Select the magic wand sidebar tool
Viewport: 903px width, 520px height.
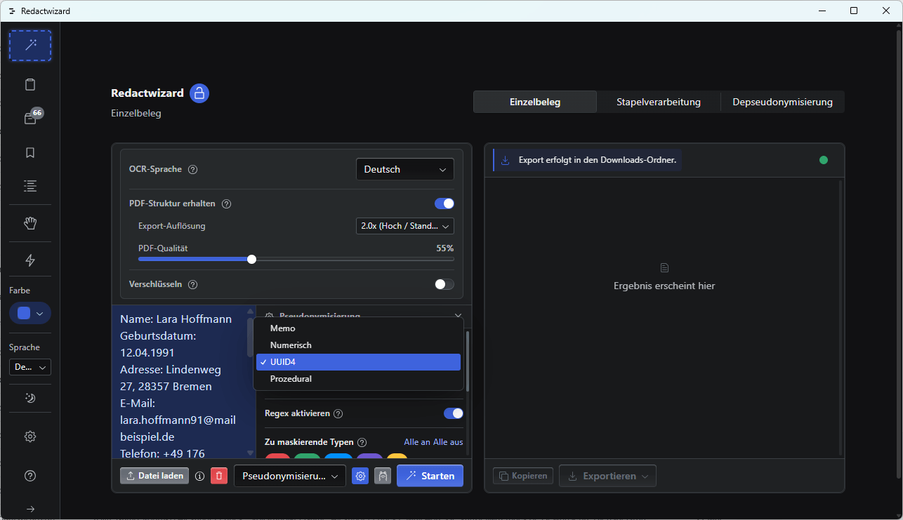coord(30,46)
